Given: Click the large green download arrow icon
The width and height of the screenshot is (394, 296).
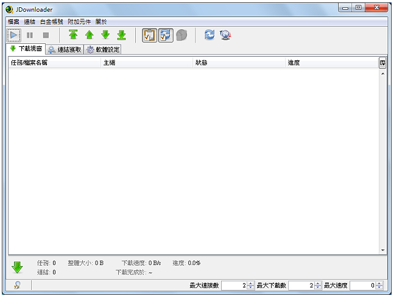Looking at the screenshot, I should (x=17, y=267).
